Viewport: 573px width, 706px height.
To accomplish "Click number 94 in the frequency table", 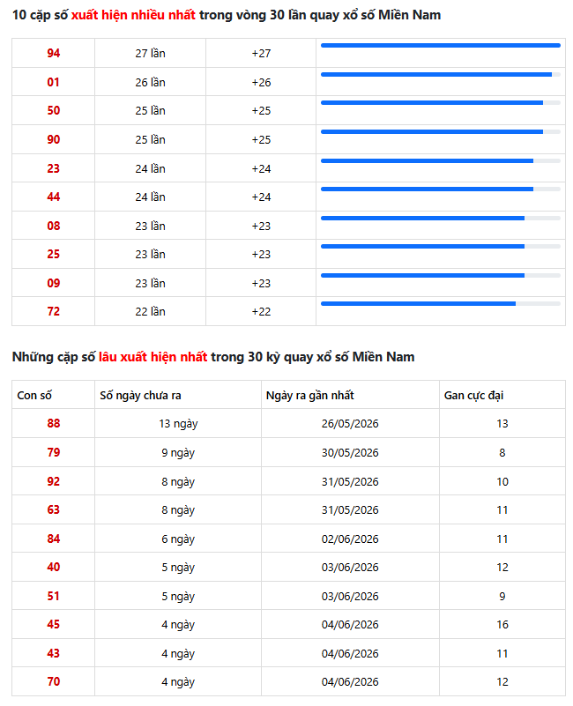I will [53, 53].
